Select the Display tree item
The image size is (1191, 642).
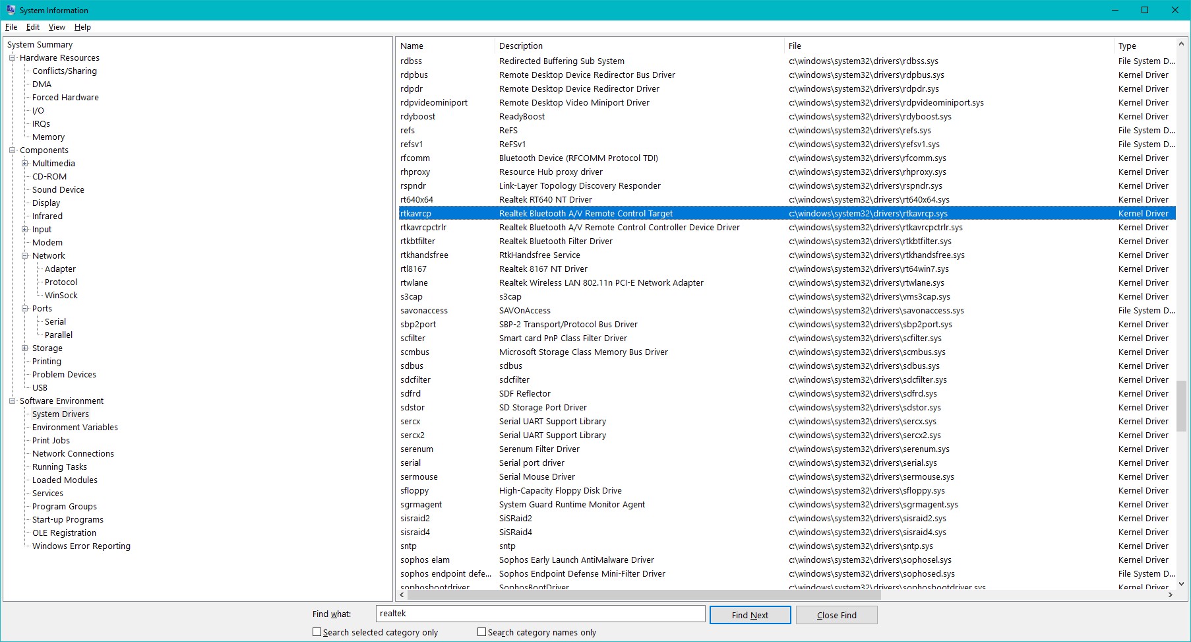click(46, 203)
